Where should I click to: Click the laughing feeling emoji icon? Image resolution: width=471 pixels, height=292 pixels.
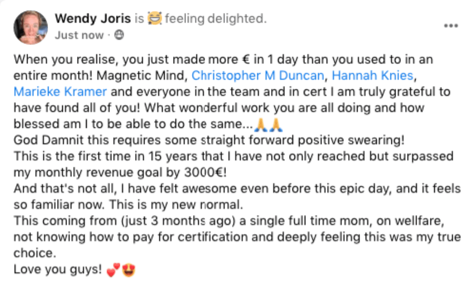point(154,19)
